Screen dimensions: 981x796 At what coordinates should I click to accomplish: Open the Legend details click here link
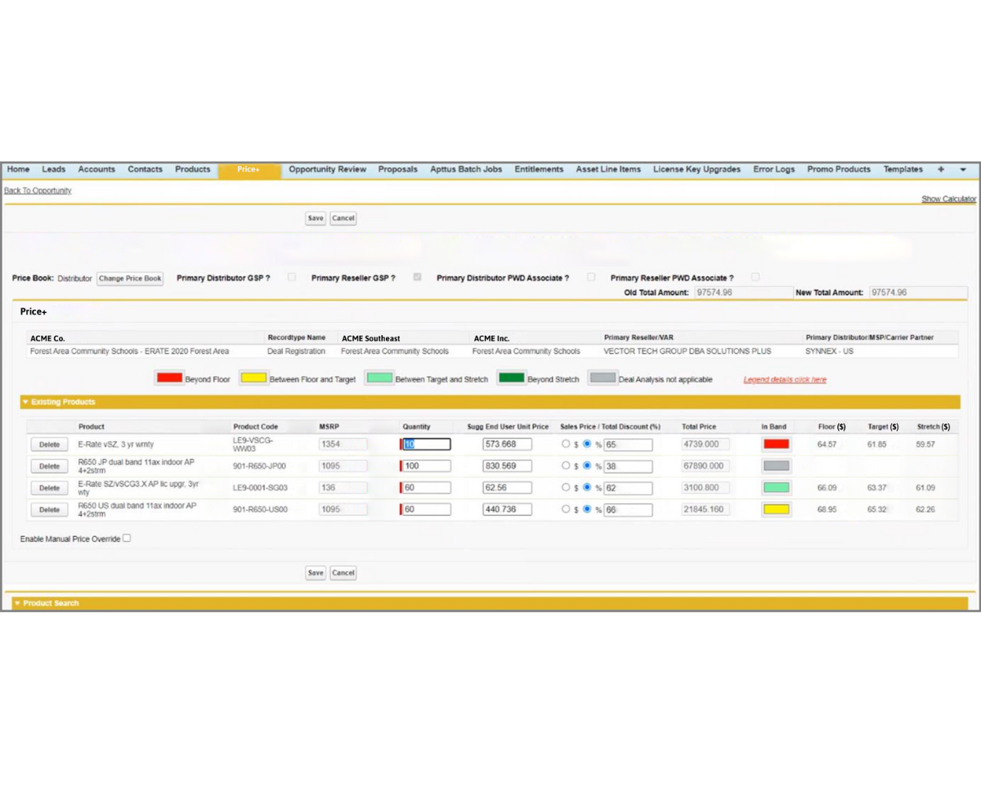[x=785, y=379]
